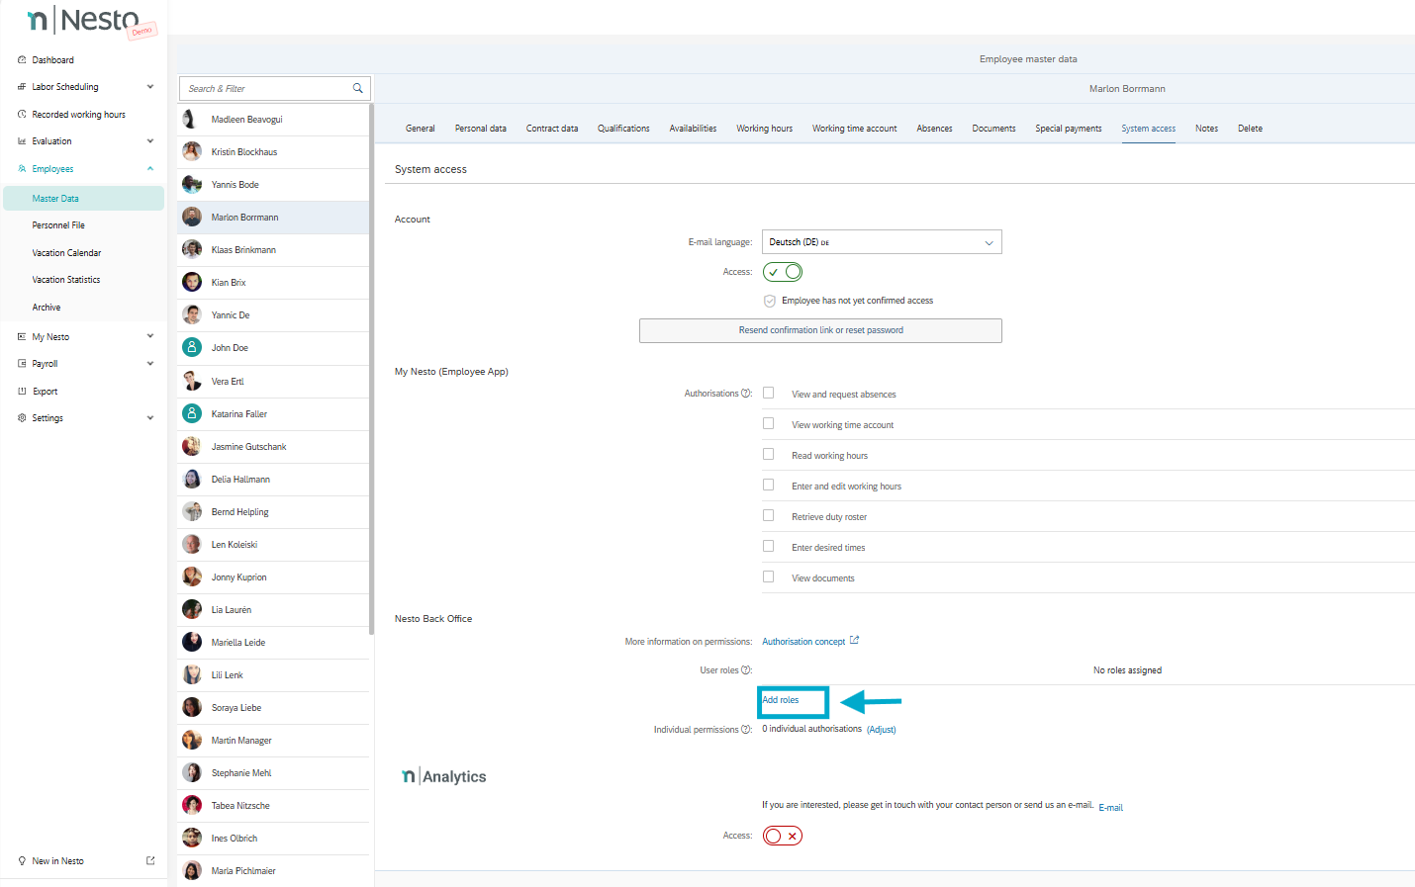Image resolution: width=1415 pixels, height=887 pixels.
Task: Open the E-mail language dropdown
Action: coord(881,242)
